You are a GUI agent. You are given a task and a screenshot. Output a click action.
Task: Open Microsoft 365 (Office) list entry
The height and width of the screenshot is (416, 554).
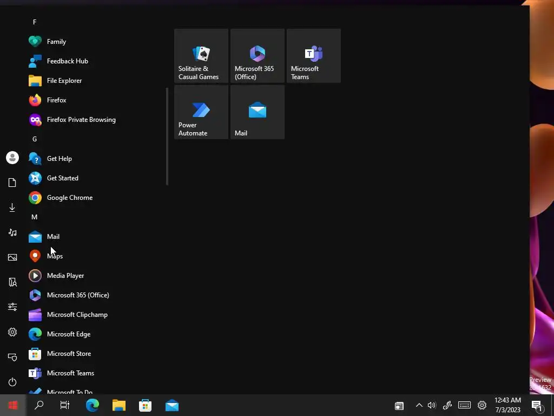pos(95,295)
